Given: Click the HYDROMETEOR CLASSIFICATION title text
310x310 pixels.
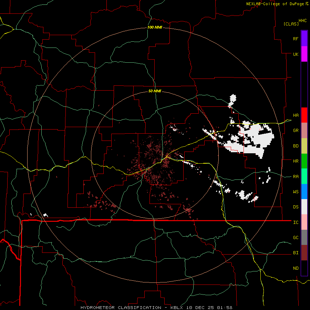Looking at the screenshot, I should point(121,308).
